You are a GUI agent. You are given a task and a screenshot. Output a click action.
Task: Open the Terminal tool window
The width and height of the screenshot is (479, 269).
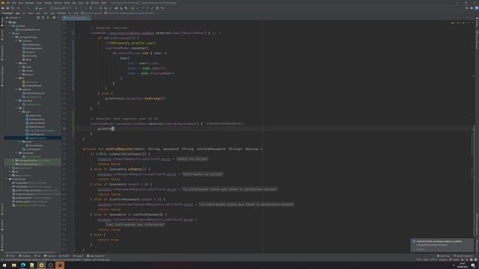tap(49, 256)
